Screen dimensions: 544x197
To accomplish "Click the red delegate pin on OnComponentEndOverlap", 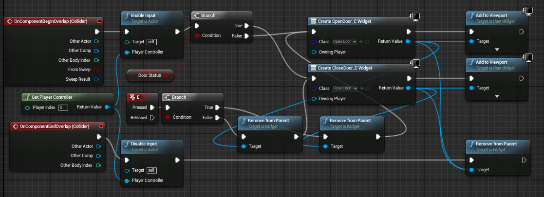I will tap(101, 126).
